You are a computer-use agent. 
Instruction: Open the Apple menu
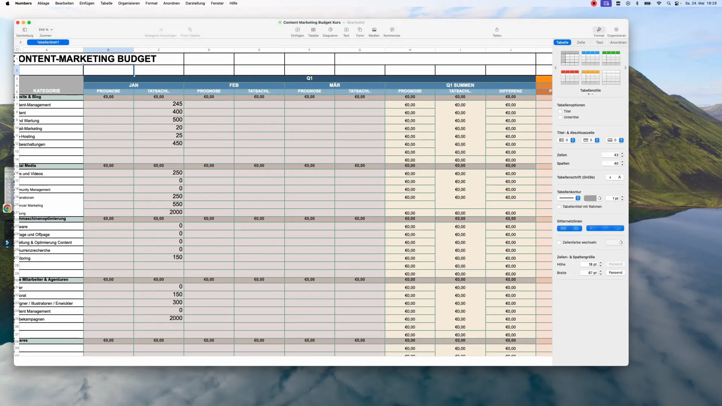8,3
